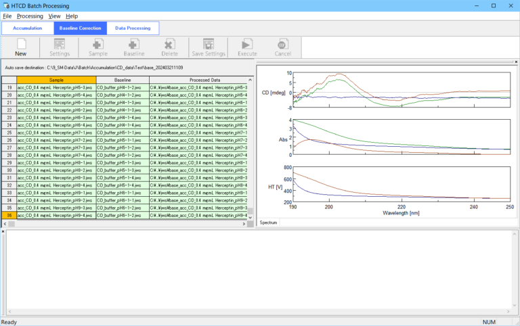
Task: Select sample cell Herceptin_pH5-3.jws
Action: click(56, 87)
